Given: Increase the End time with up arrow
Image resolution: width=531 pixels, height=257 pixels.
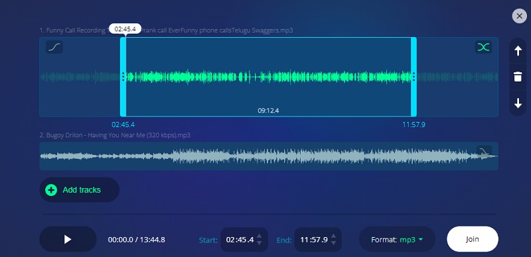Looking at the screenshot, I should point(333,236).
